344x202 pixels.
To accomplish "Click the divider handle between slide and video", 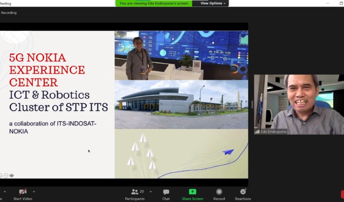I will (x=252, y=104).
